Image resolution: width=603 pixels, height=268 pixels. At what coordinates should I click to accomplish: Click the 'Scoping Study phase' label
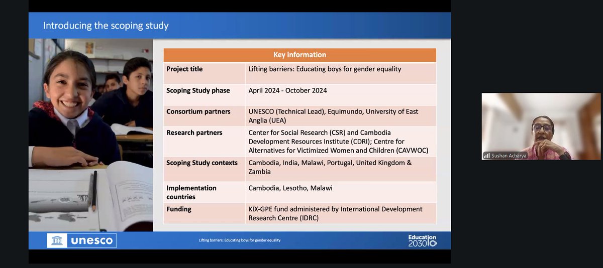[198, 90]
